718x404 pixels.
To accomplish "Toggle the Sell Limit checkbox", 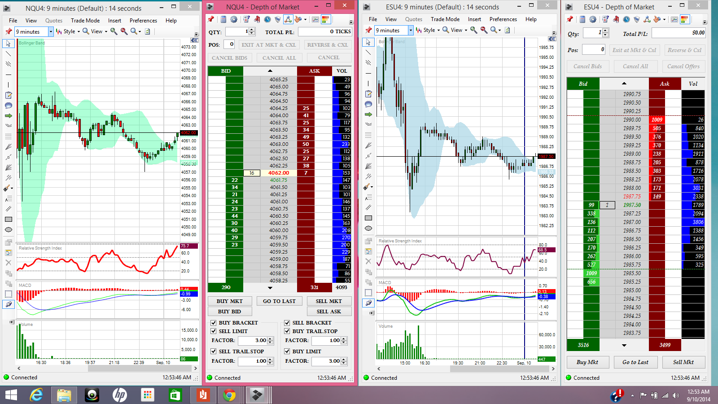I will click(214, 331).
